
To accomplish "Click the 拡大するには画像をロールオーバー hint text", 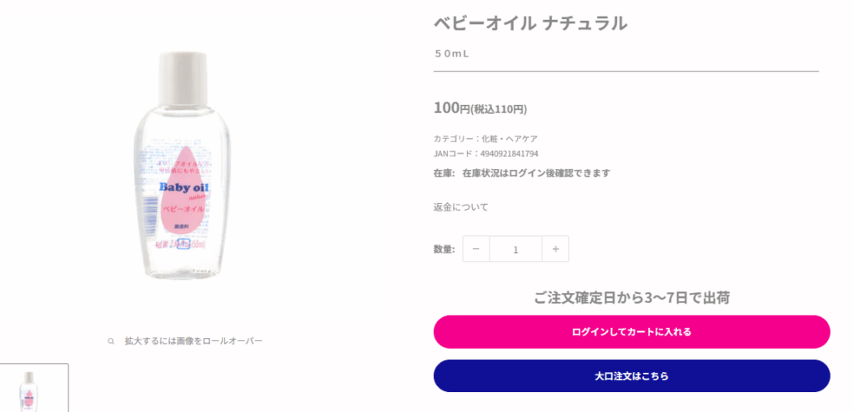I will click(193, 341).
